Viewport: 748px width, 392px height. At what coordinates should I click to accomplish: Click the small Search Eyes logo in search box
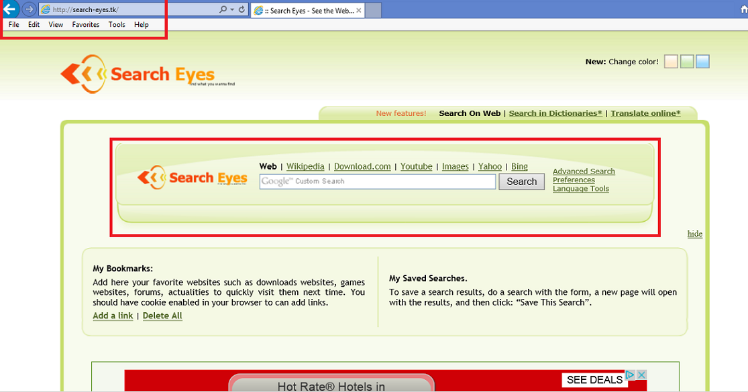193,178
